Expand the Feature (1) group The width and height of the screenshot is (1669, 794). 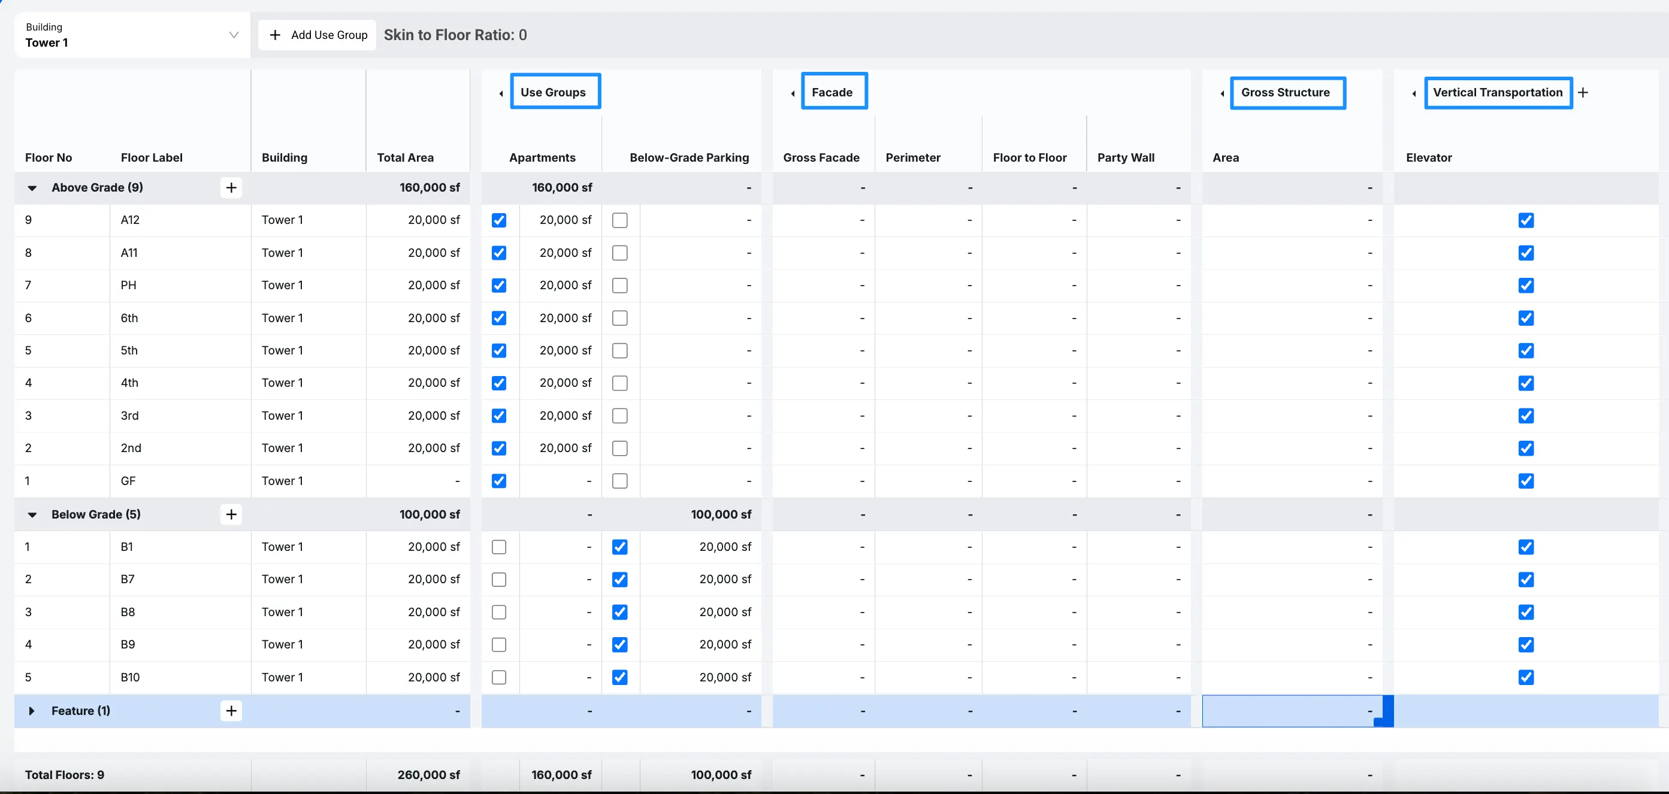(32, 710)
